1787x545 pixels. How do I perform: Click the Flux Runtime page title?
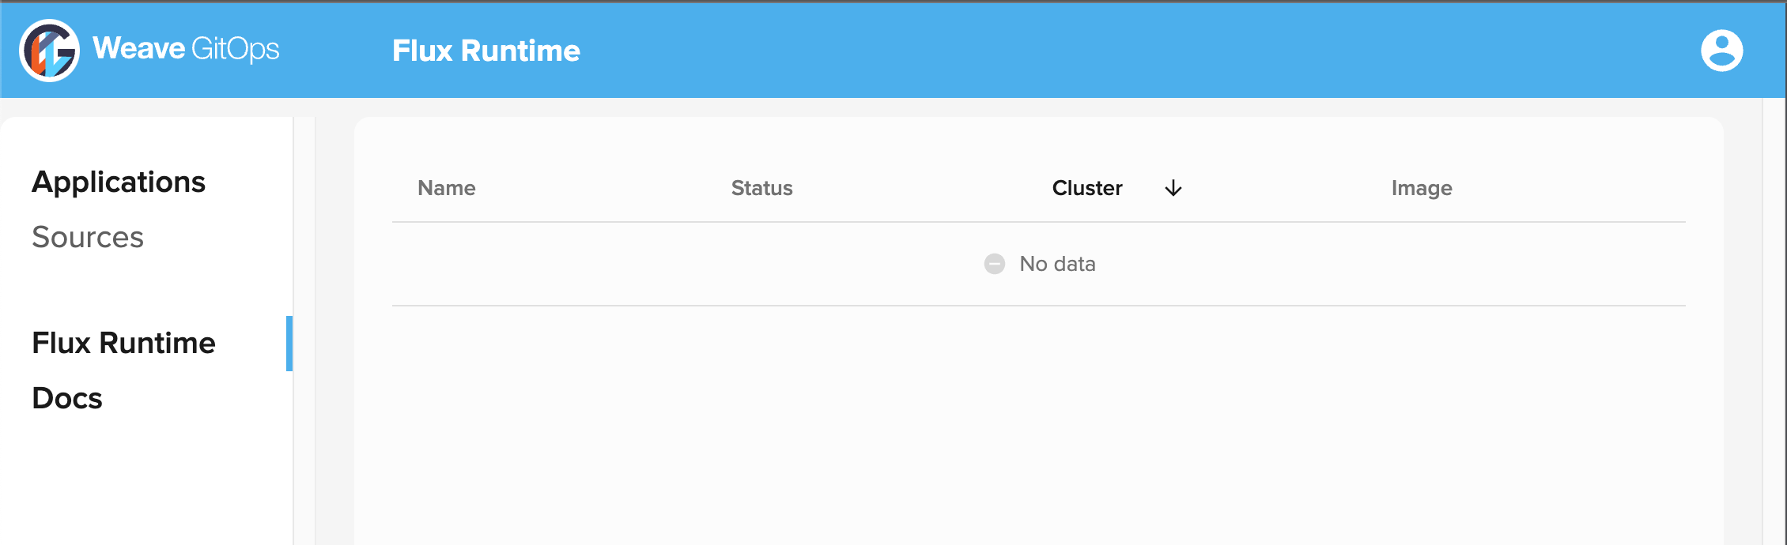click(x=486, y=50)
